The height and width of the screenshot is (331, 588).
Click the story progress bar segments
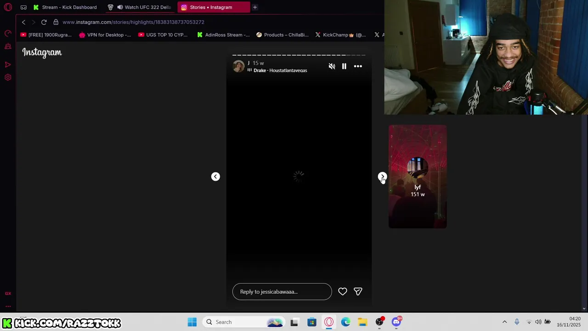coord(299,55)
